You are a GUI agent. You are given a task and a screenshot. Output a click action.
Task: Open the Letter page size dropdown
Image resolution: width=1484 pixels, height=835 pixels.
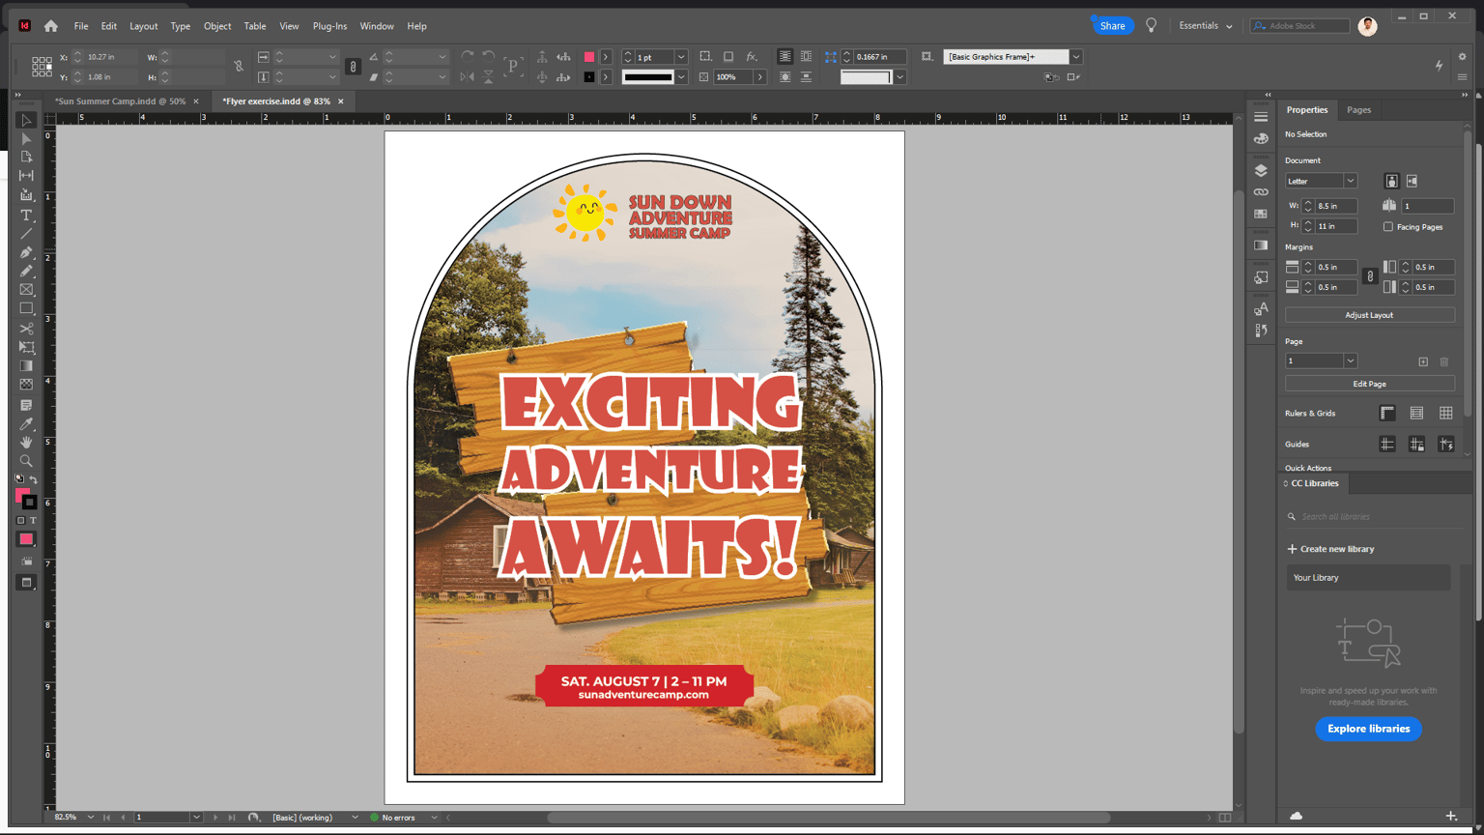coord(1350,181)
